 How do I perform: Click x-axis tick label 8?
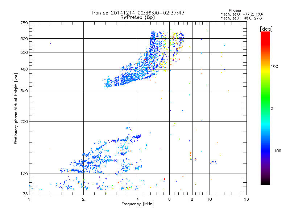coord(192,199)
